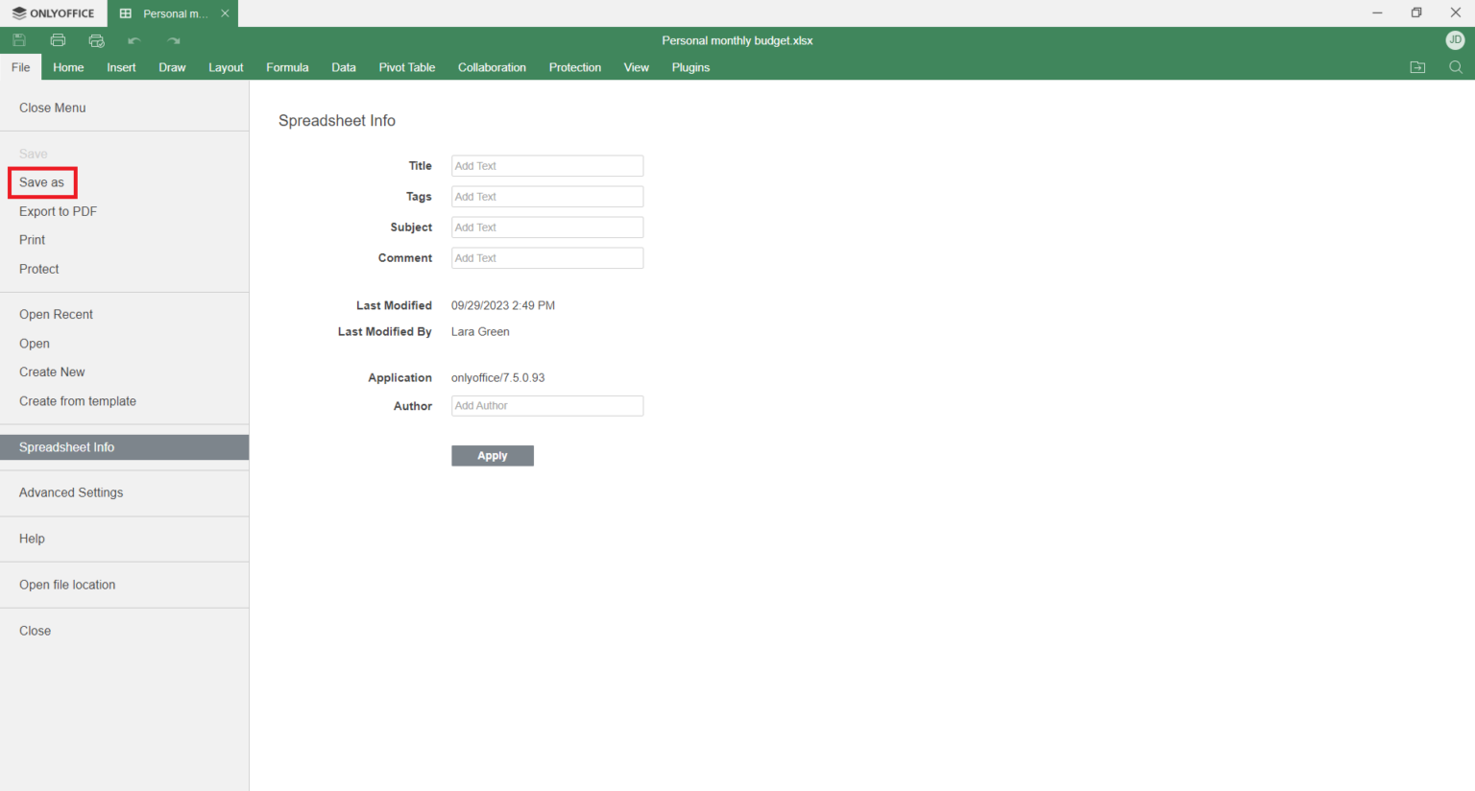Screen dimensions: 1475x791
Task: Choose Export to PDF
Action: pyautogui.click(x=58, y=211)
